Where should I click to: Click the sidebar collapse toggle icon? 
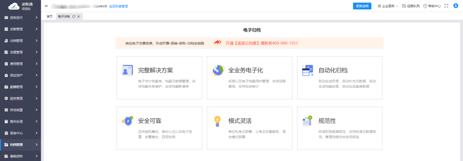coord(46,6)
